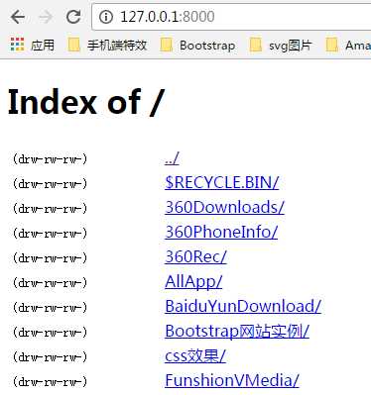Click permissions text beside FunshionVMedia/
The width and height of the screenshot is (371, 395).
pos(50,382)
